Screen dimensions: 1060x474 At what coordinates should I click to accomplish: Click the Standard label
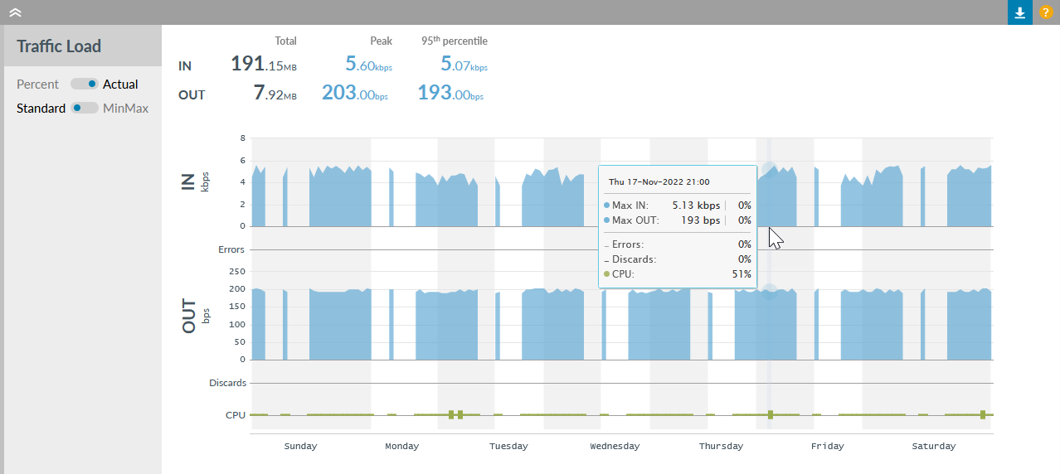[x=41, y=108]
